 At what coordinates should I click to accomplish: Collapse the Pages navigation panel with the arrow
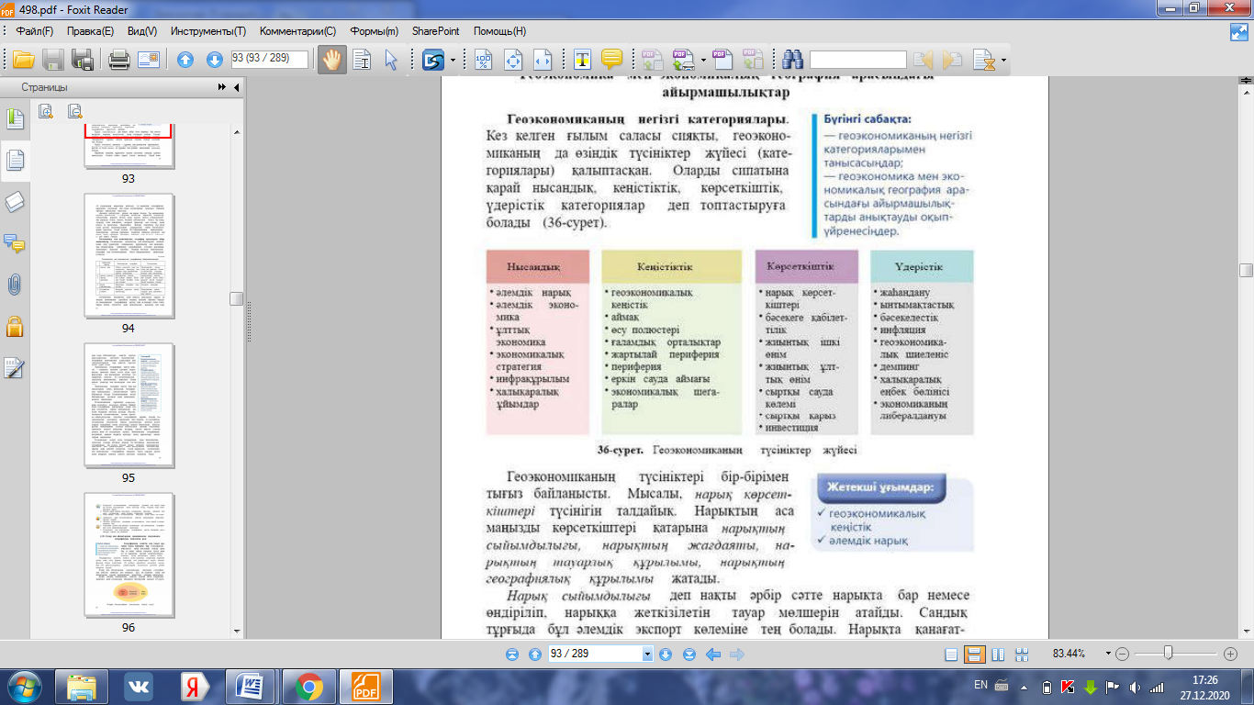click(237, 87)
